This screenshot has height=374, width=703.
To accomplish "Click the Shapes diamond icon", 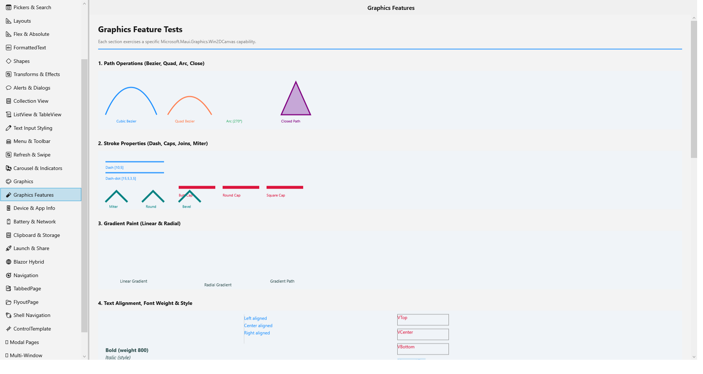I will pyautogui.click(x=8, y=61).
